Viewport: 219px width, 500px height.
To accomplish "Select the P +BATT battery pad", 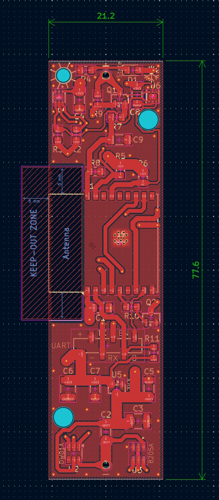I will [106, 75].
